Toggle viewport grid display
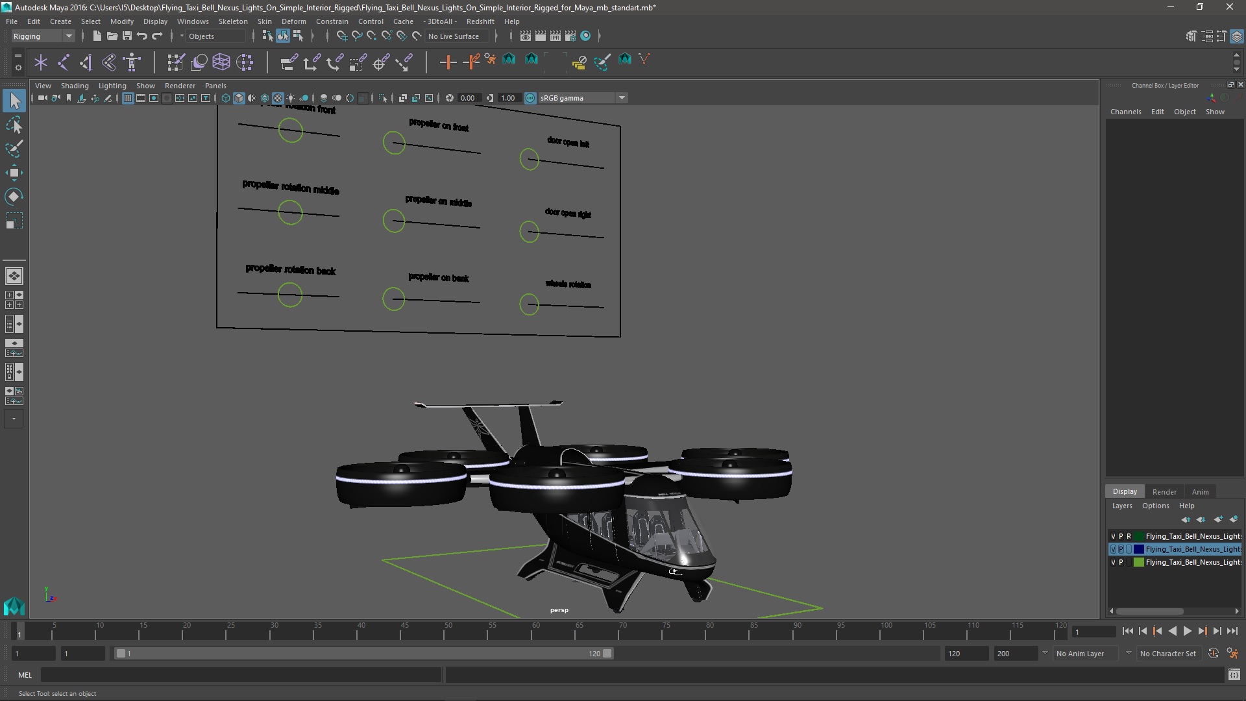This screenshot has height=701, width=1246. (128, 98)
